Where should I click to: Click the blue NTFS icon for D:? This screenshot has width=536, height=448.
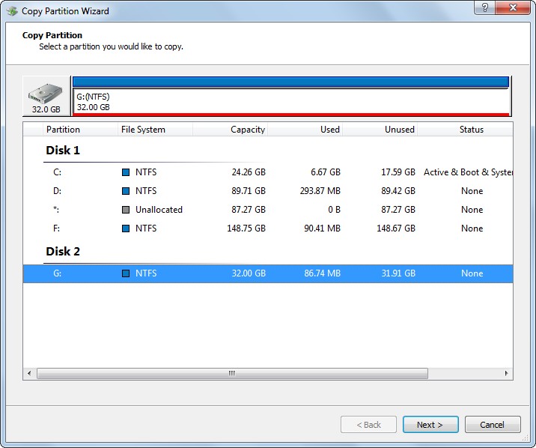(126, 191)
